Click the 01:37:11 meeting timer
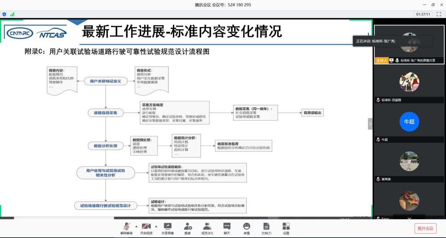The width and height of the screenshot is (446, 238). [x=423, y=14]
